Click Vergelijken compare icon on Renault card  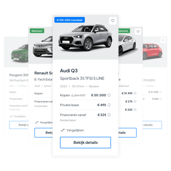coord(37,122)
